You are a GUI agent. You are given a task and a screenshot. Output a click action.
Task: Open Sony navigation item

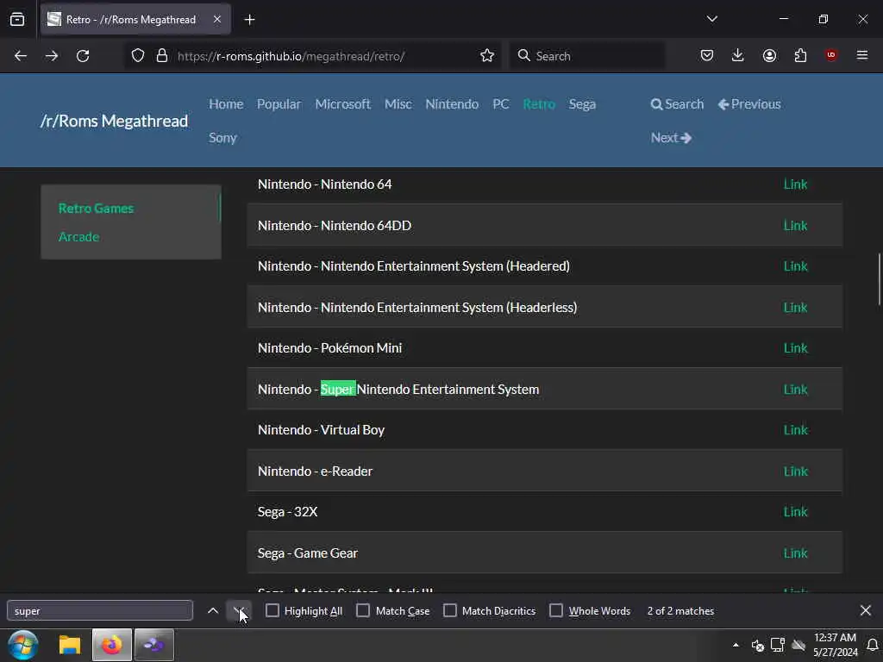(x=222, y=138)
